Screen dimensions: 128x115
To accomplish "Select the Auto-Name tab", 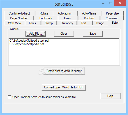I will pos(89,13).
